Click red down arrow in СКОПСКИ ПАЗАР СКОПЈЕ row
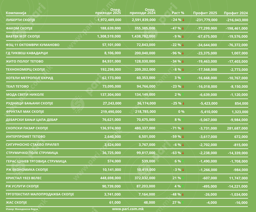Image resolution: width=256 pixels, height=212 pixels. 183,128
